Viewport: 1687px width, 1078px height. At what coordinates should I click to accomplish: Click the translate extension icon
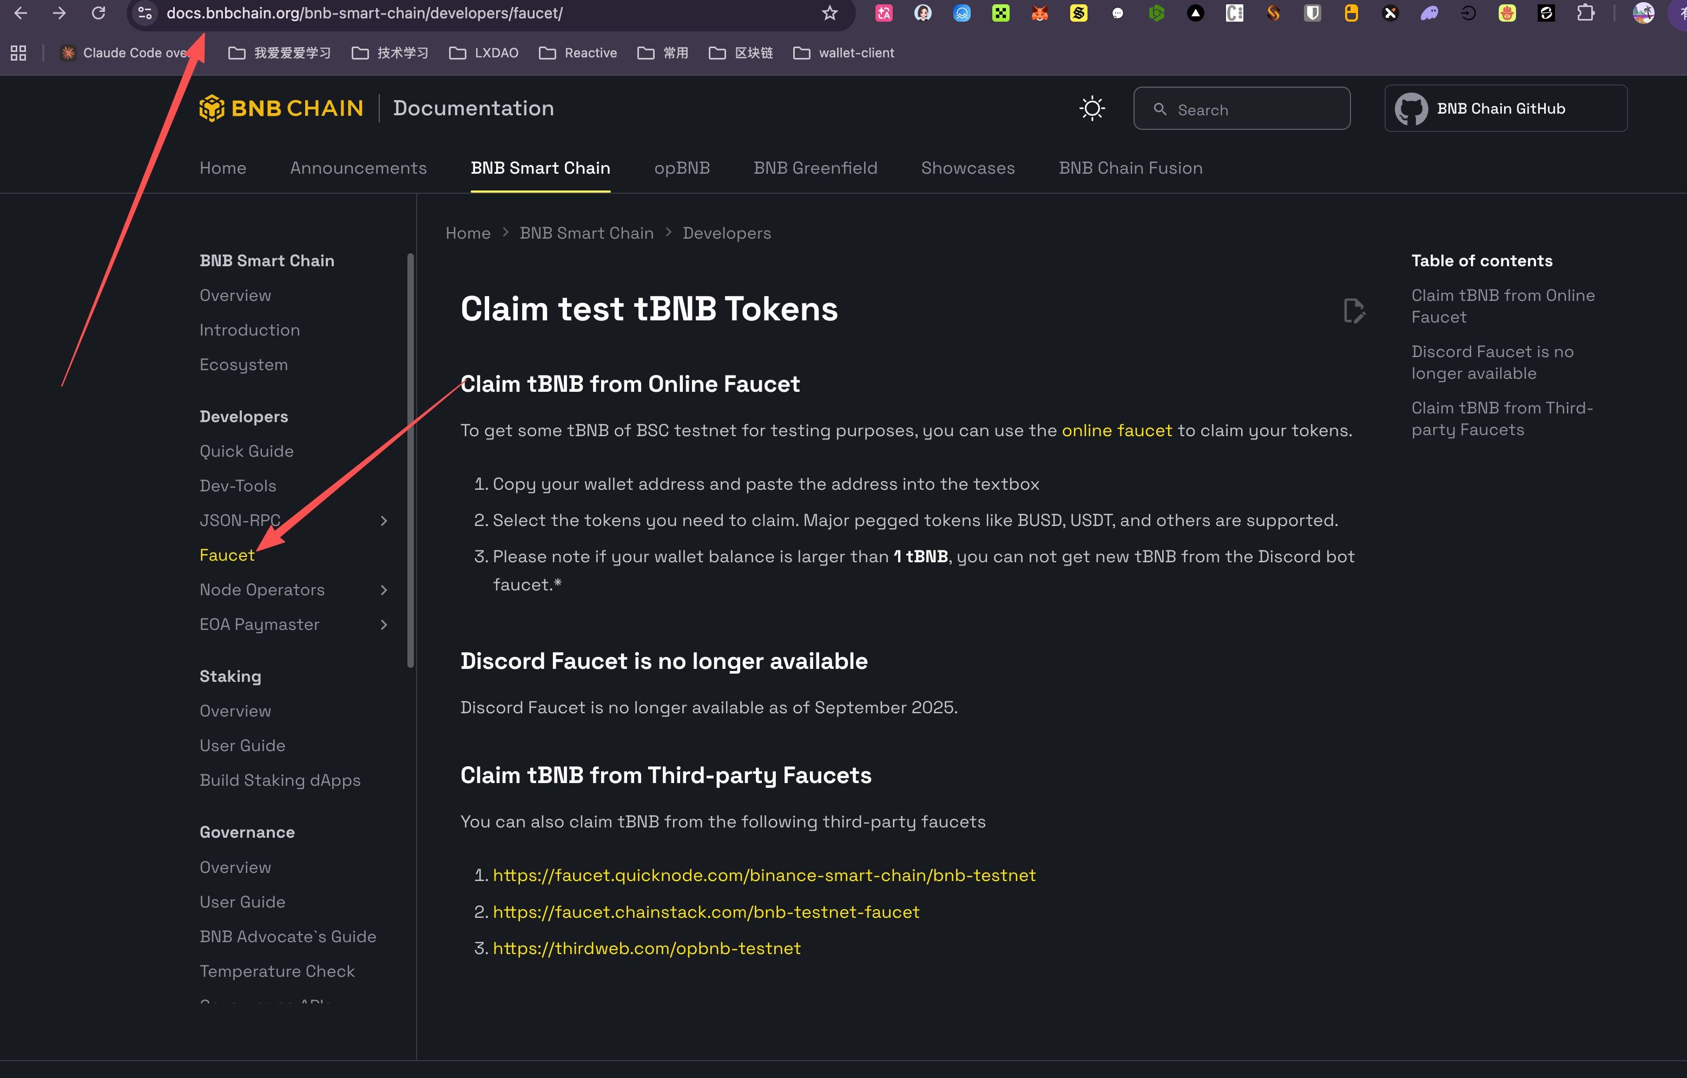click(884, 14)
